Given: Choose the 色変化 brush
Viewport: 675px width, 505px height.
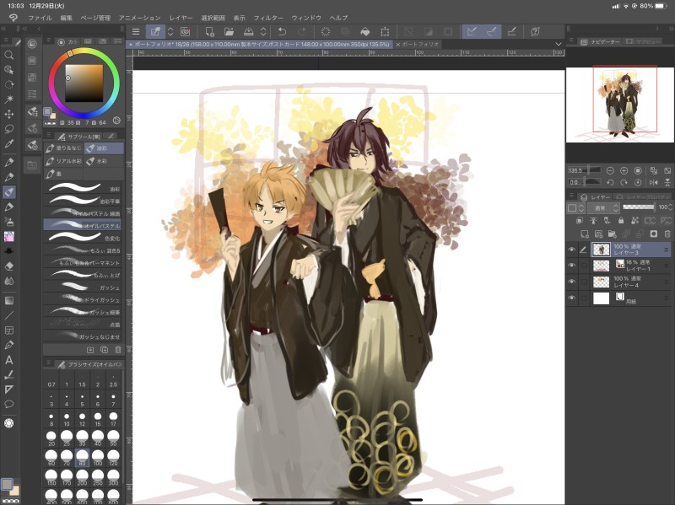Looking at the screenshot, I should (x=82, y=238).
